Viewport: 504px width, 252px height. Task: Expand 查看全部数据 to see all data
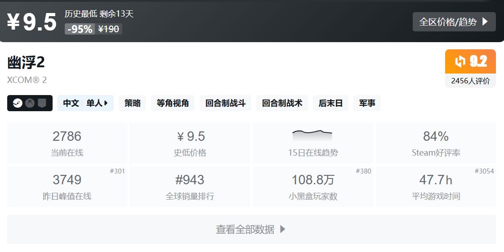click(x=251, y=229)
